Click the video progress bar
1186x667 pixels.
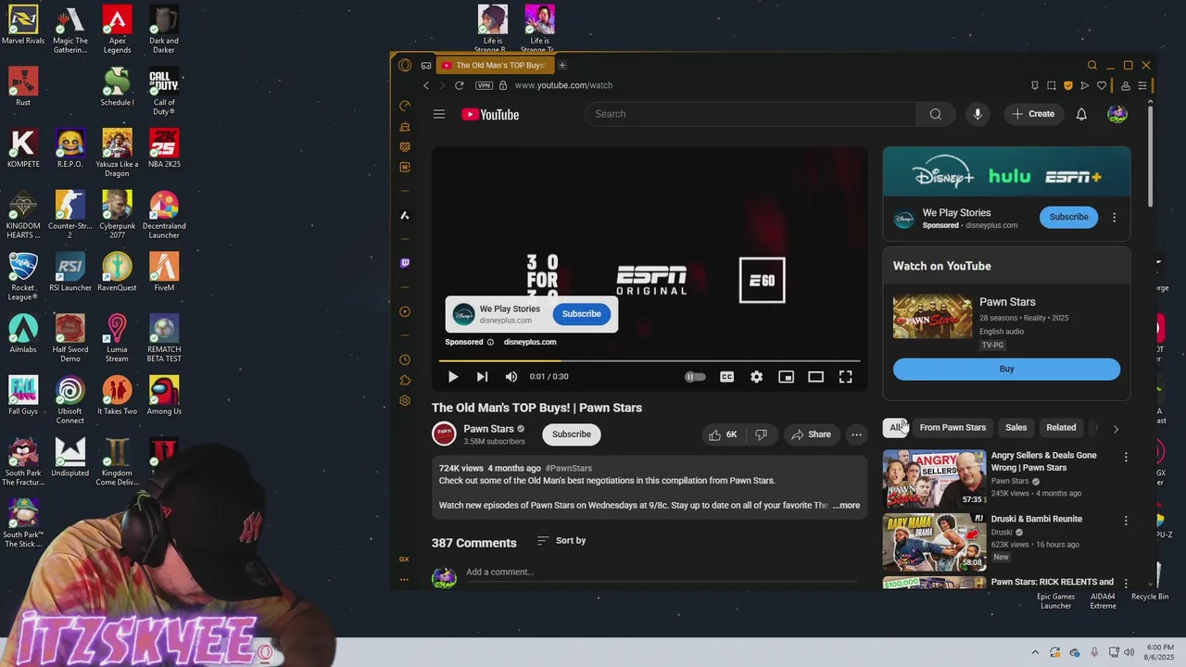click(x=650, y=360)
